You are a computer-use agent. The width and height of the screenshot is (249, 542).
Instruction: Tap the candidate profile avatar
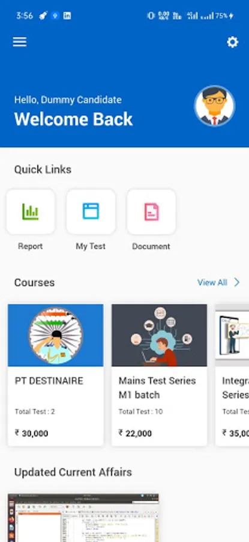215,106
